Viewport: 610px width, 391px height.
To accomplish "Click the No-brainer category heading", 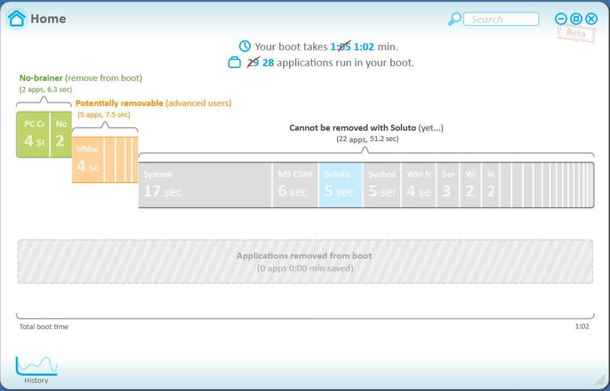I will click(x=81, y=78).
